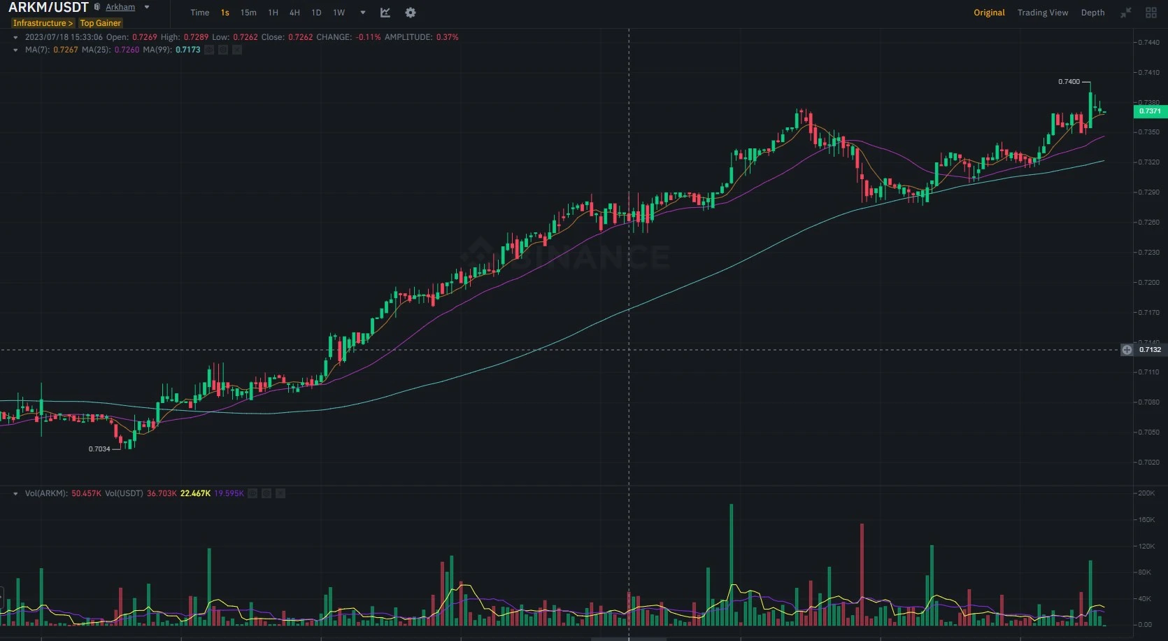Collapse the Vol(ARKM) legend arrow
The height and width of the screenshot is (641, 1168).
(x=15, y=493)
